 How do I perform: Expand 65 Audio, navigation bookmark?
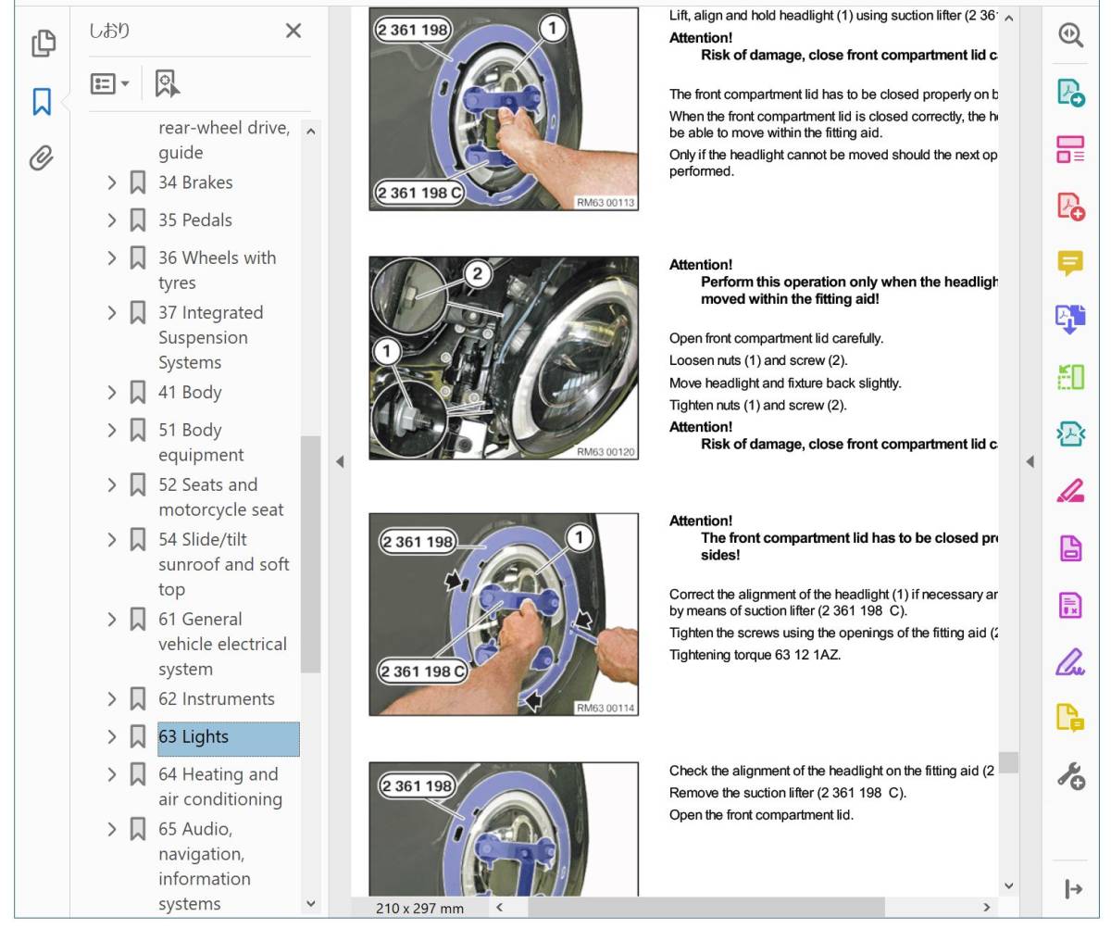(112, 829)
